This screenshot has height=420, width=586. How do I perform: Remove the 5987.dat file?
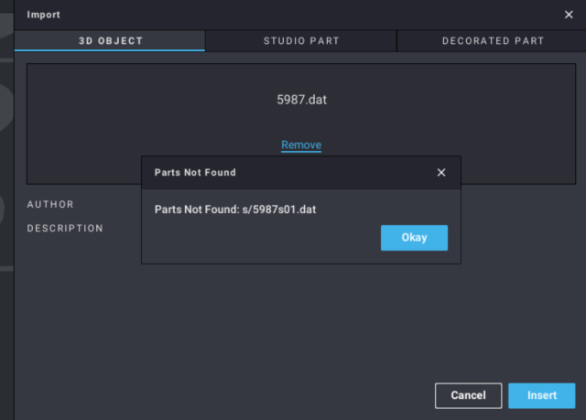301,145
